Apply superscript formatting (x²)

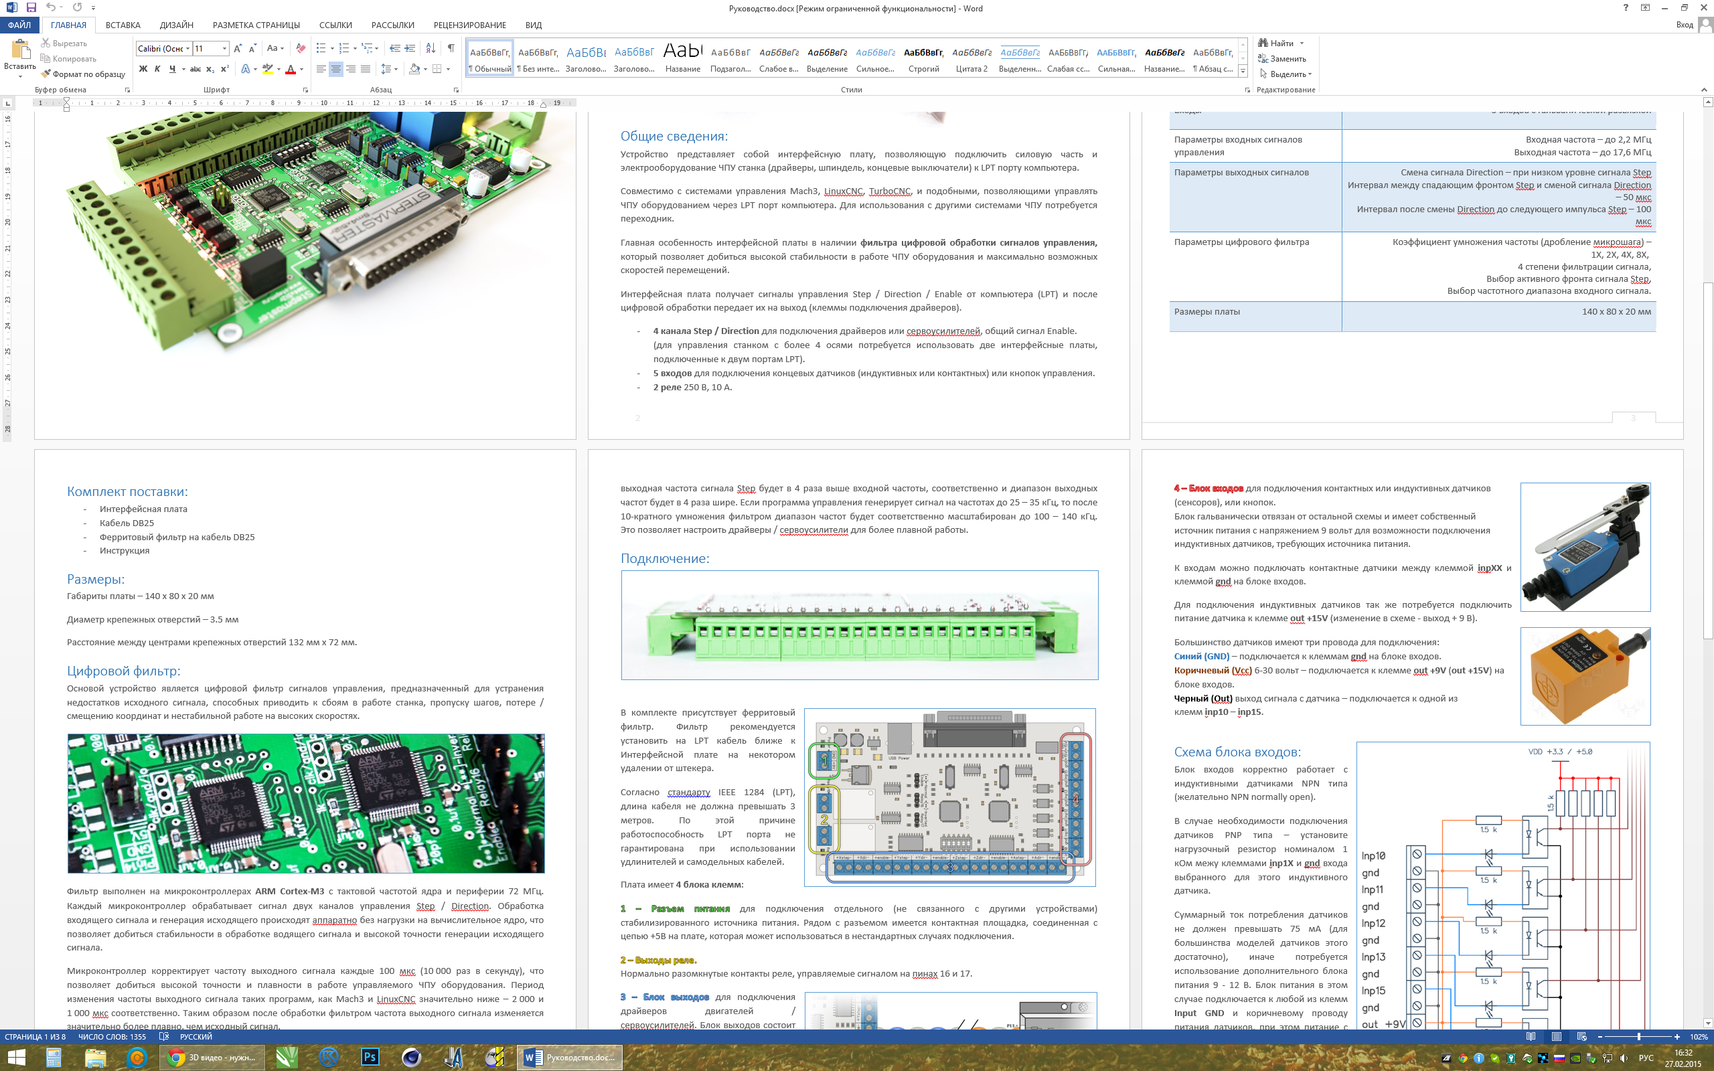pos(224,69)
